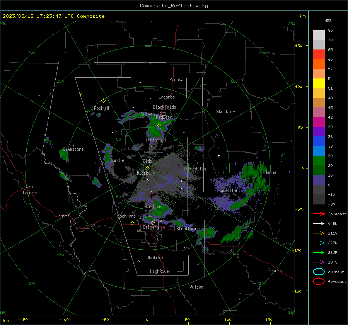The image size is (348, 325).
Task: Click the Strathmore town label
Action: (188, 229)
